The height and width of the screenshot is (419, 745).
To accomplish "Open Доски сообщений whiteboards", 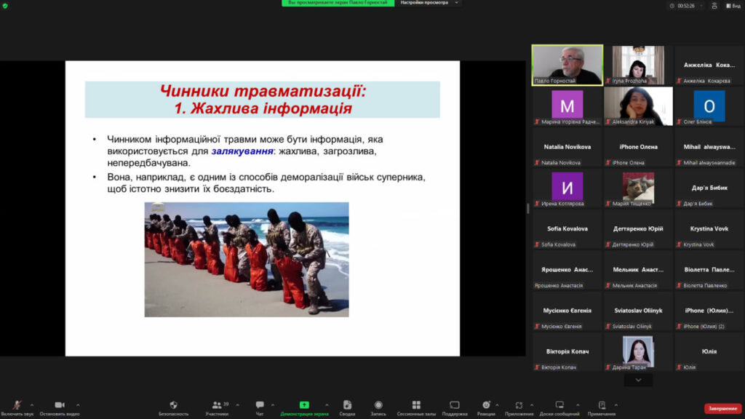I will tap(559, 405).
